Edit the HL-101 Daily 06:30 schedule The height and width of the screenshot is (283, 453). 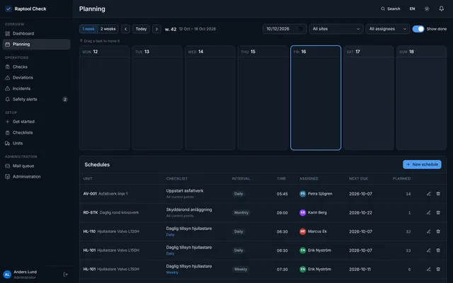pos(428,250)
